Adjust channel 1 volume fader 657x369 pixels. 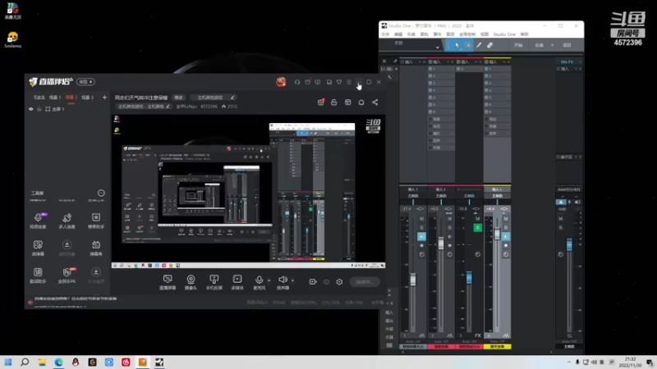[413, 279]
